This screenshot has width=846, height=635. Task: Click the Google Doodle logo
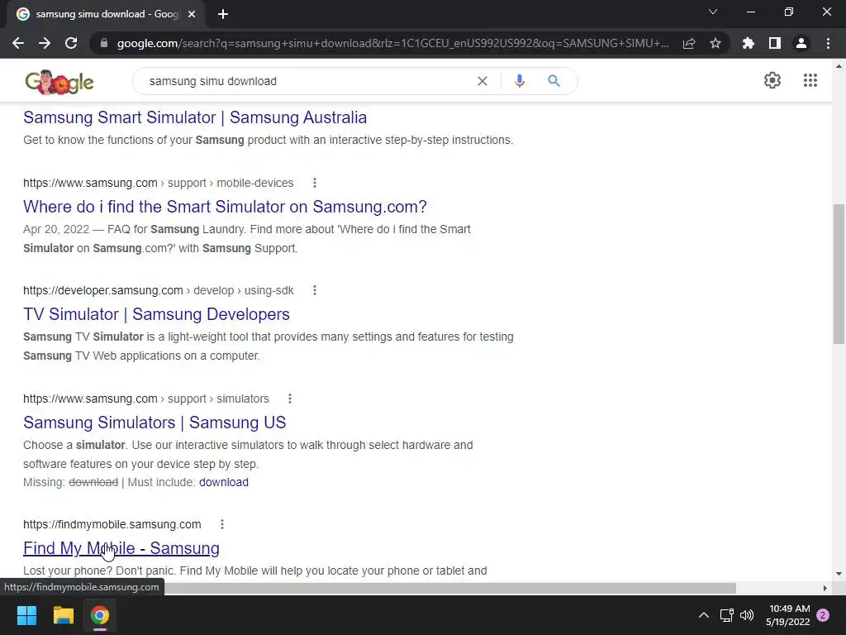[59, 82]
